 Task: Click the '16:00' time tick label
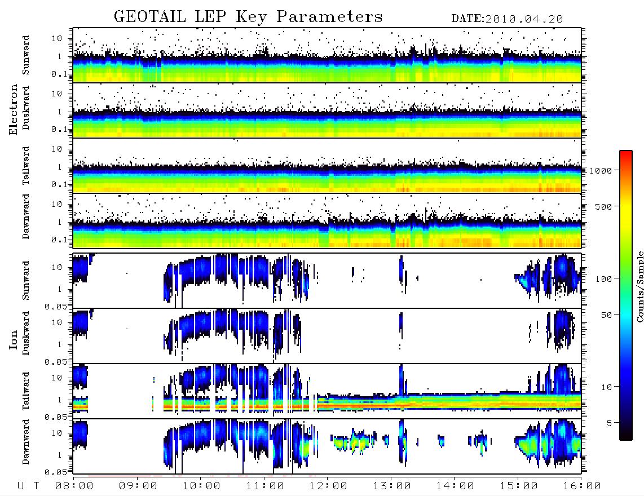tap(582, 486)
